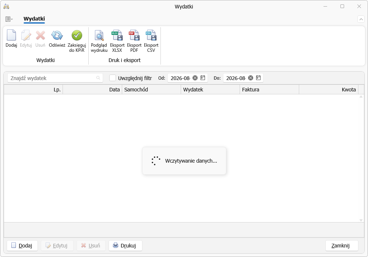Sort by the Kwota column header
The height and width of the screenshot is (257, 368).
[329, 90]
